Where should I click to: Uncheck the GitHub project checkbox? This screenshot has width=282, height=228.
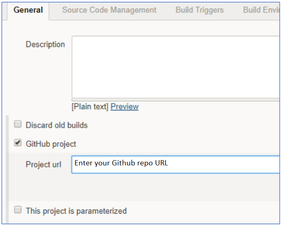tap(18, 143)
